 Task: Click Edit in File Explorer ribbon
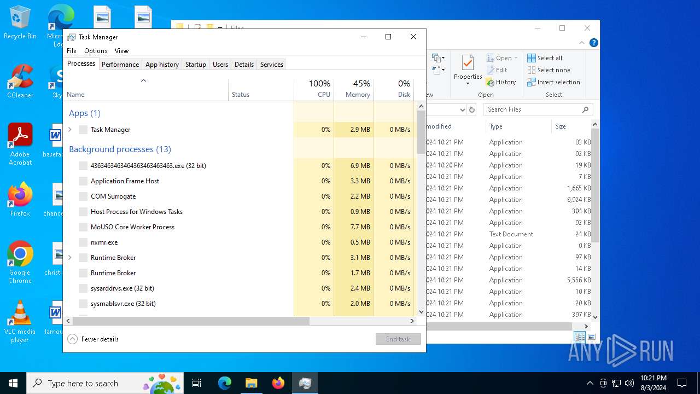tap(497, 70)
